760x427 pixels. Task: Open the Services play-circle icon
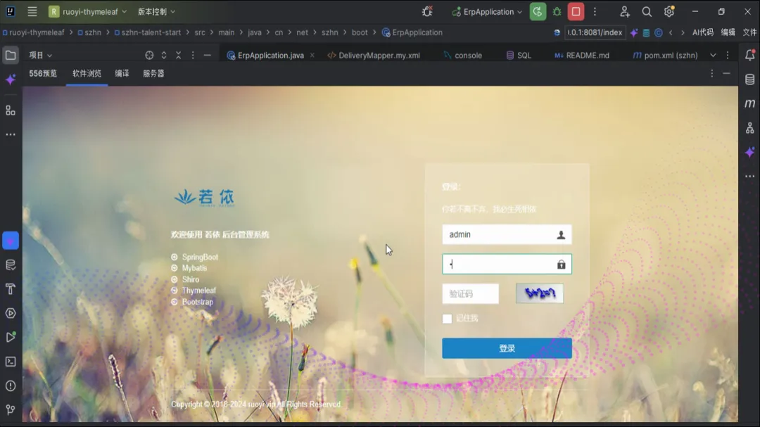click(10, 313)
